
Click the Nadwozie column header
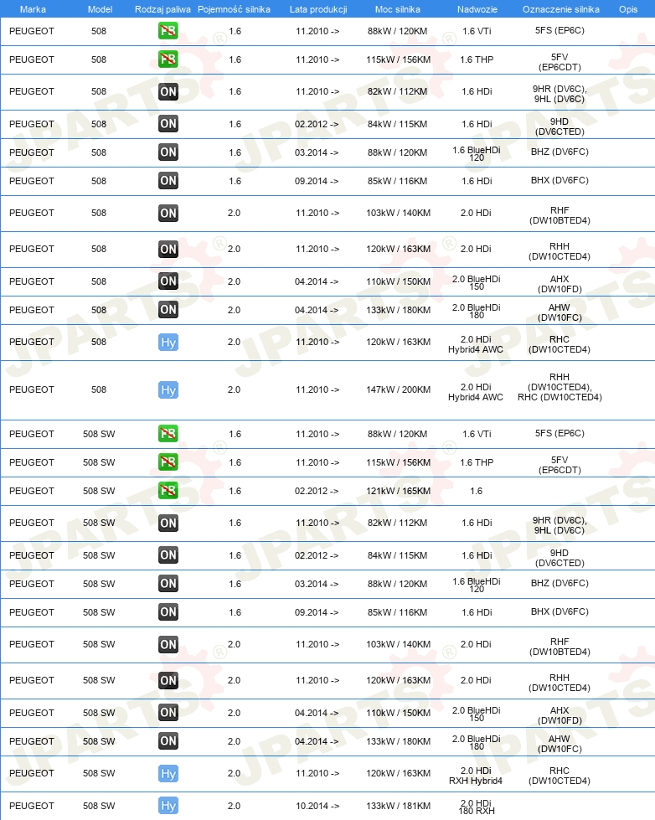(x=477, y=9)
